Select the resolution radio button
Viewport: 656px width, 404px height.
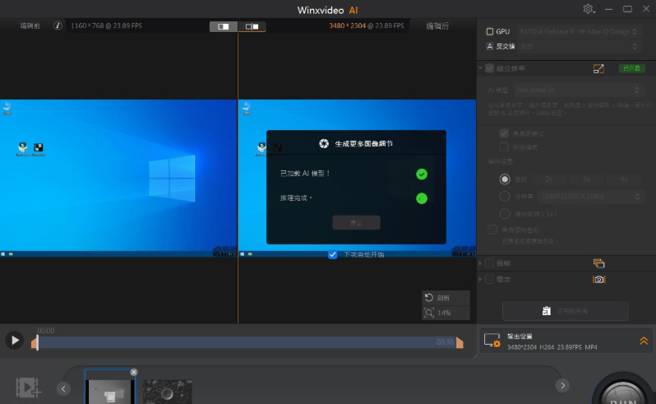pyautogui.click(x=505, y=197)
